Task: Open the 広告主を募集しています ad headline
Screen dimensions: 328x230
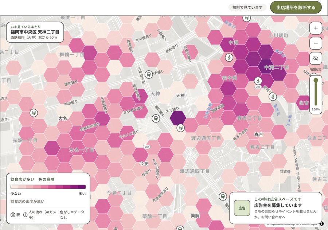Action: tap(278, 205)
